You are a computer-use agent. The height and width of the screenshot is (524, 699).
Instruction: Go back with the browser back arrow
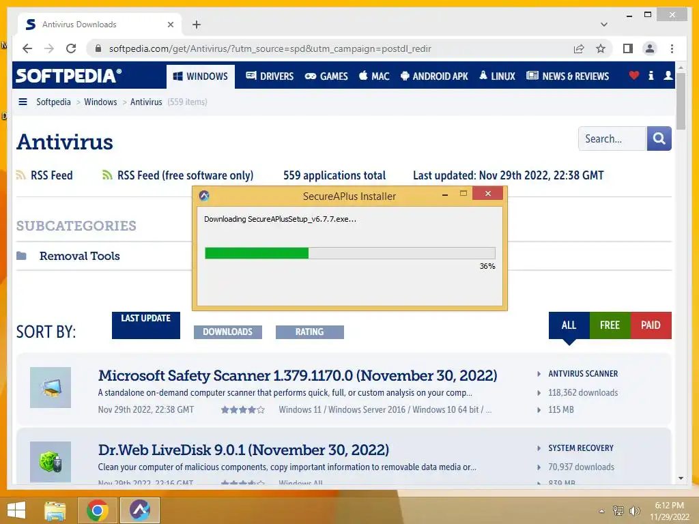(x=27, y=48)
